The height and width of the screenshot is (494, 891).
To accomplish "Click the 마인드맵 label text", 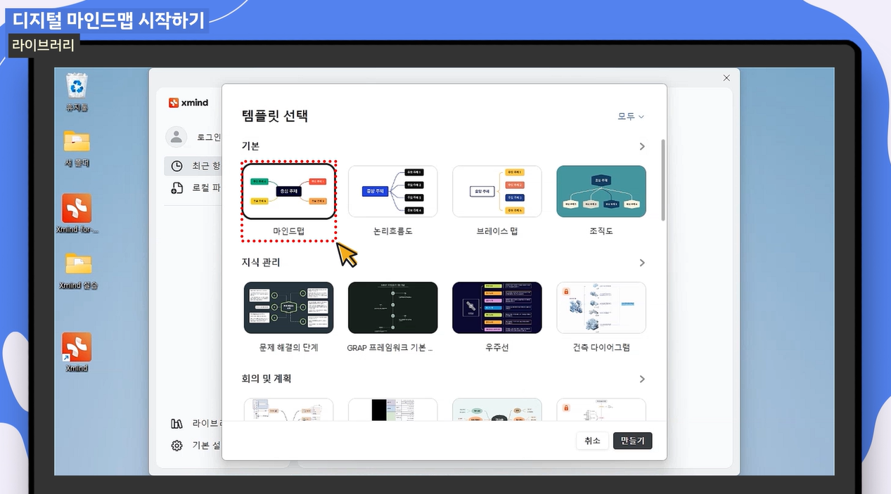I will (x=288, y=230).
